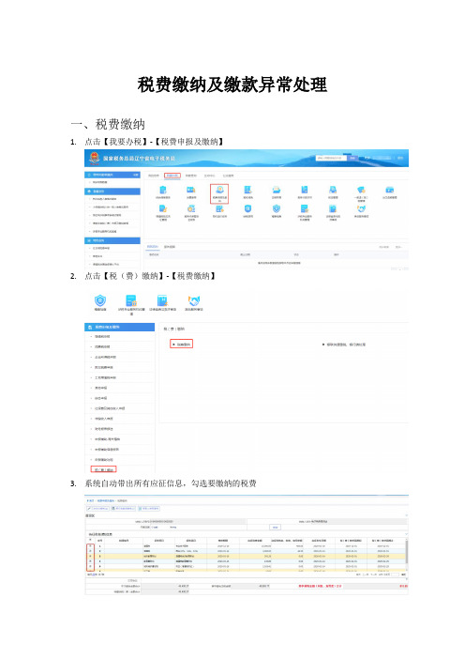The image size is (465, 659).
Task: Tick the checkbox for table row 5
Action: (x=90, y=566)
